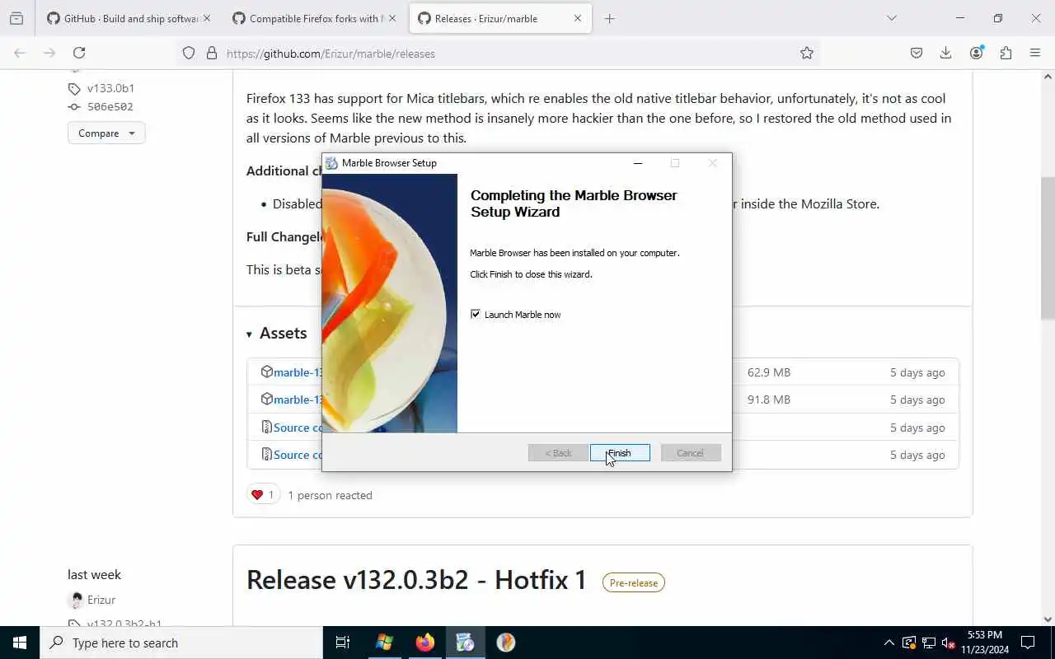Click the Pre-release label badge
This screenshot has width=1055, height=659.
tap(634, 582)
